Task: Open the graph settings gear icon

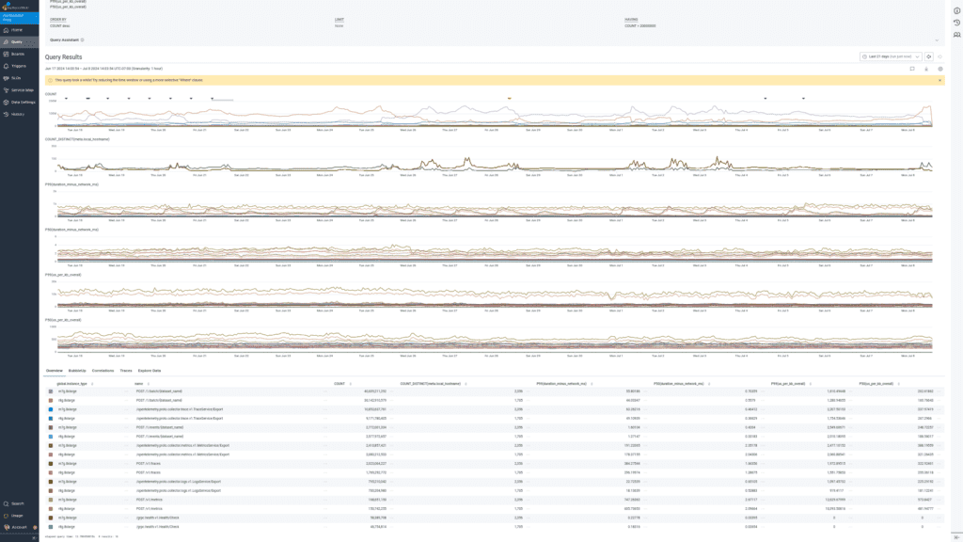Action: pos(940,69)
